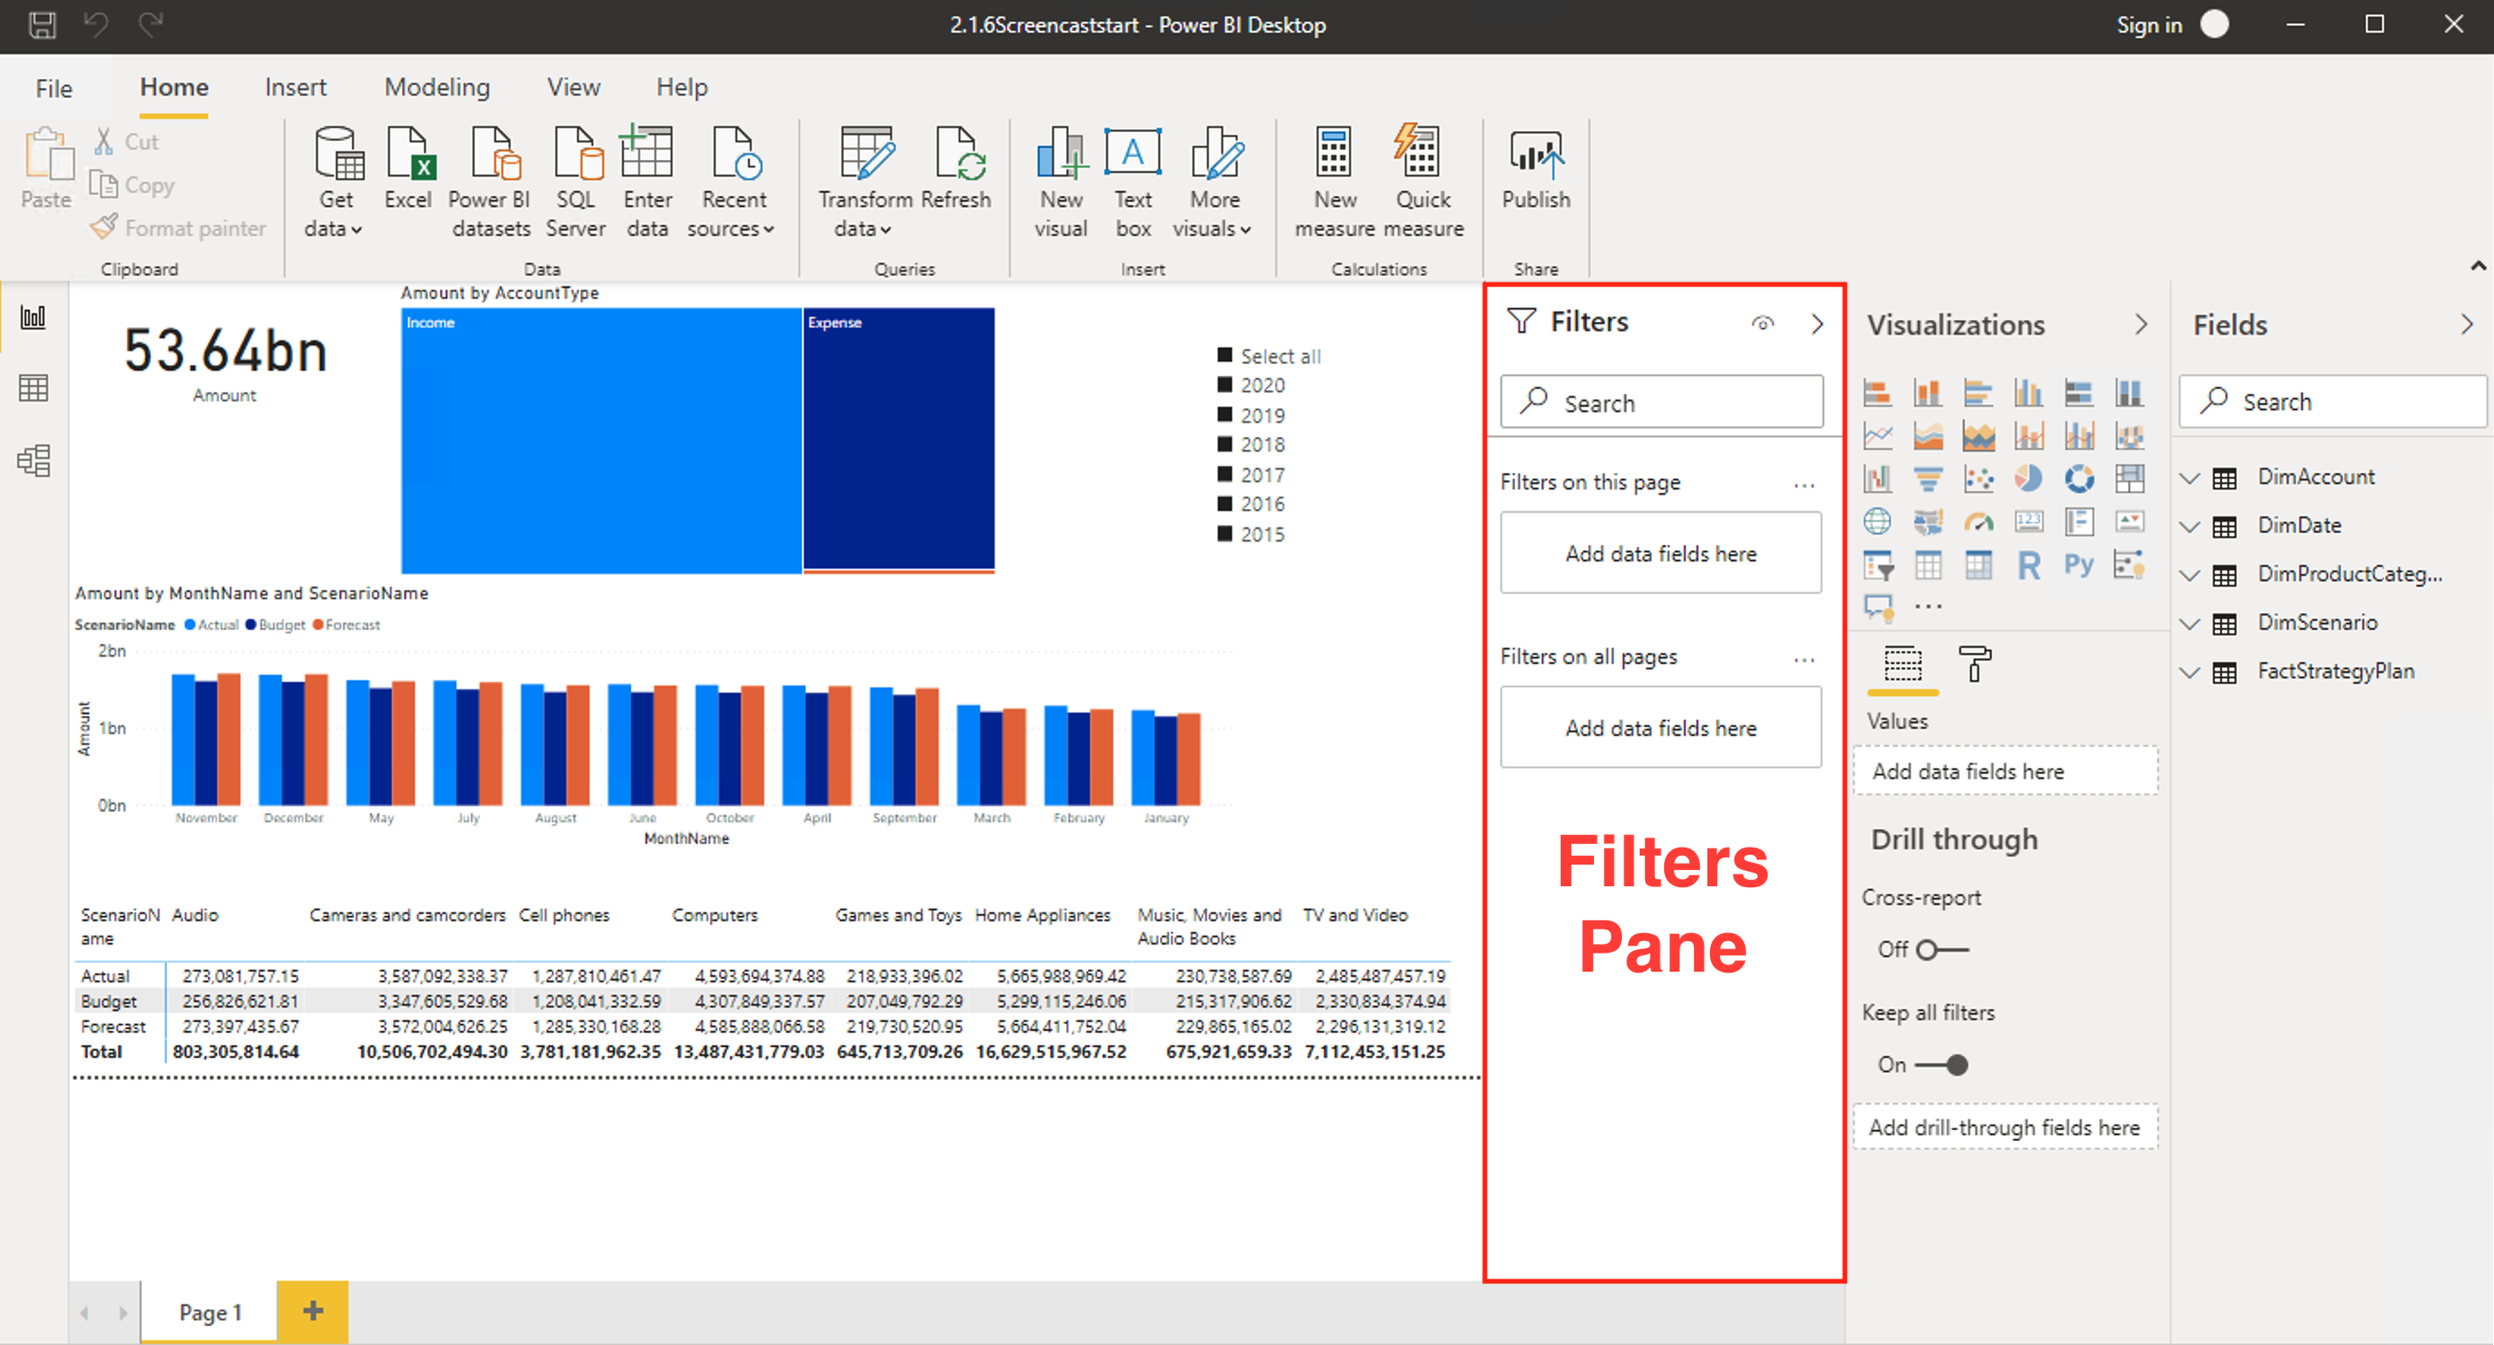Click the save icon in title bar
This screenshot has height=1345, width=2494.
pyautogui.click(x=41, y=24)
